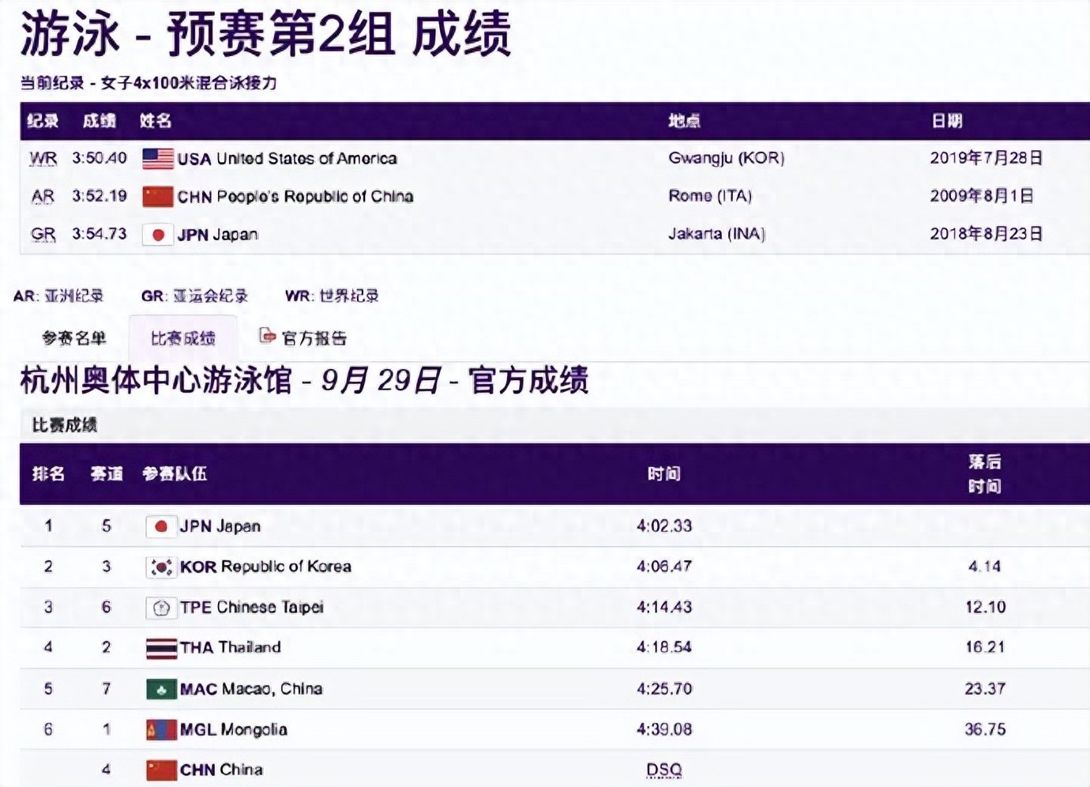Click the China flag in Asian record row
The width and height of the screenshot is (1090, 787).
pos(157,197)
